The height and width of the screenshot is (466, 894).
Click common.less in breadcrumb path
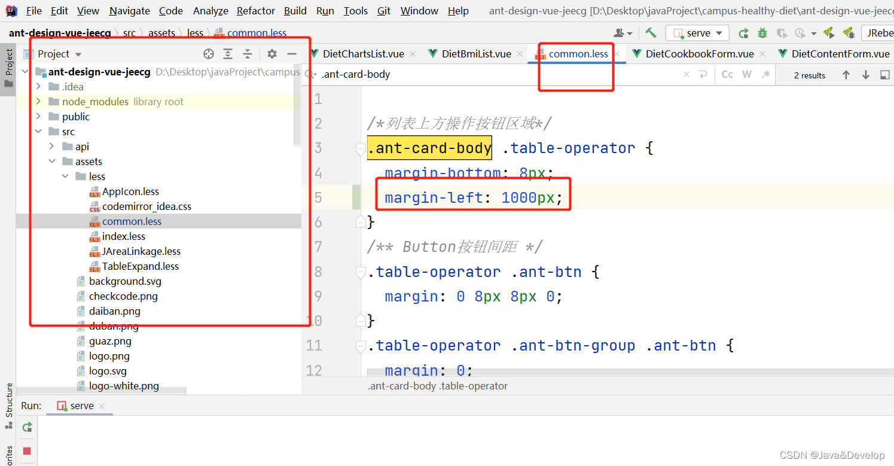[257, 33]
